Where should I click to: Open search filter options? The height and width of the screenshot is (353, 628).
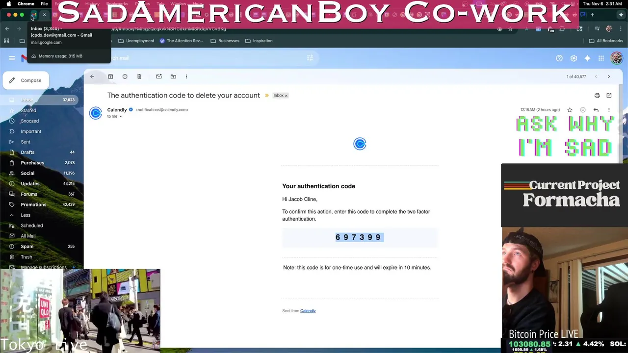click(x=310, y=58)
